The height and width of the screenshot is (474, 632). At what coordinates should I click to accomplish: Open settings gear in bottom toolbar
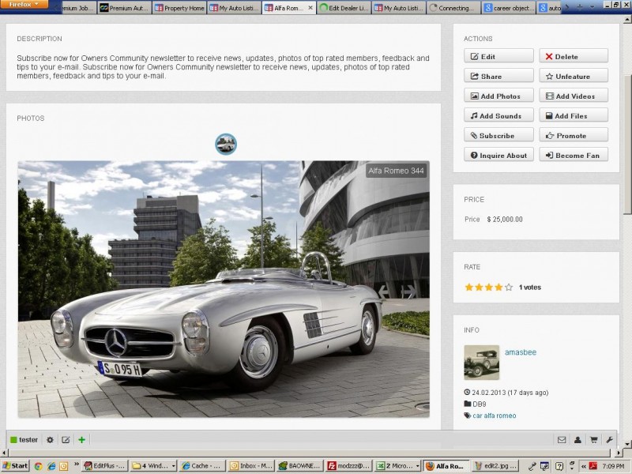[x=50, y=440]
